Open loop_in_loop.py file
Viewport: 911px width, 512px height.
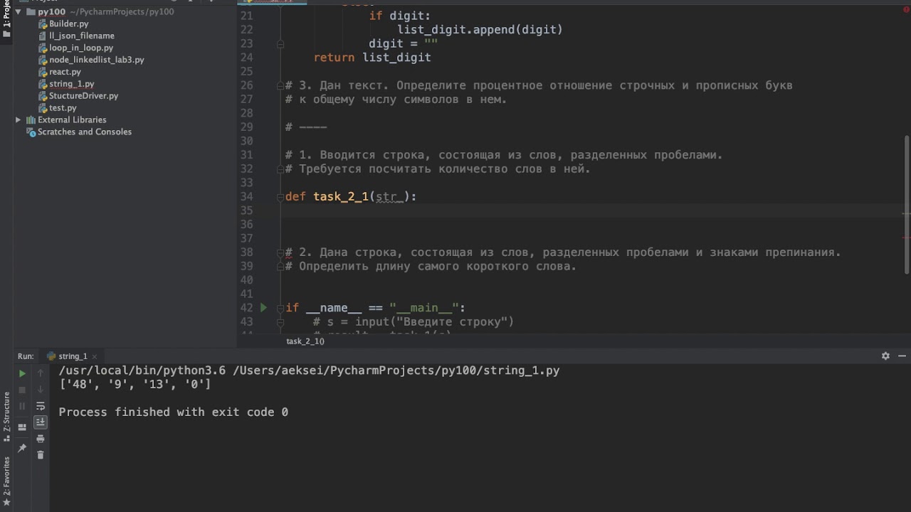tap(81, 48)
